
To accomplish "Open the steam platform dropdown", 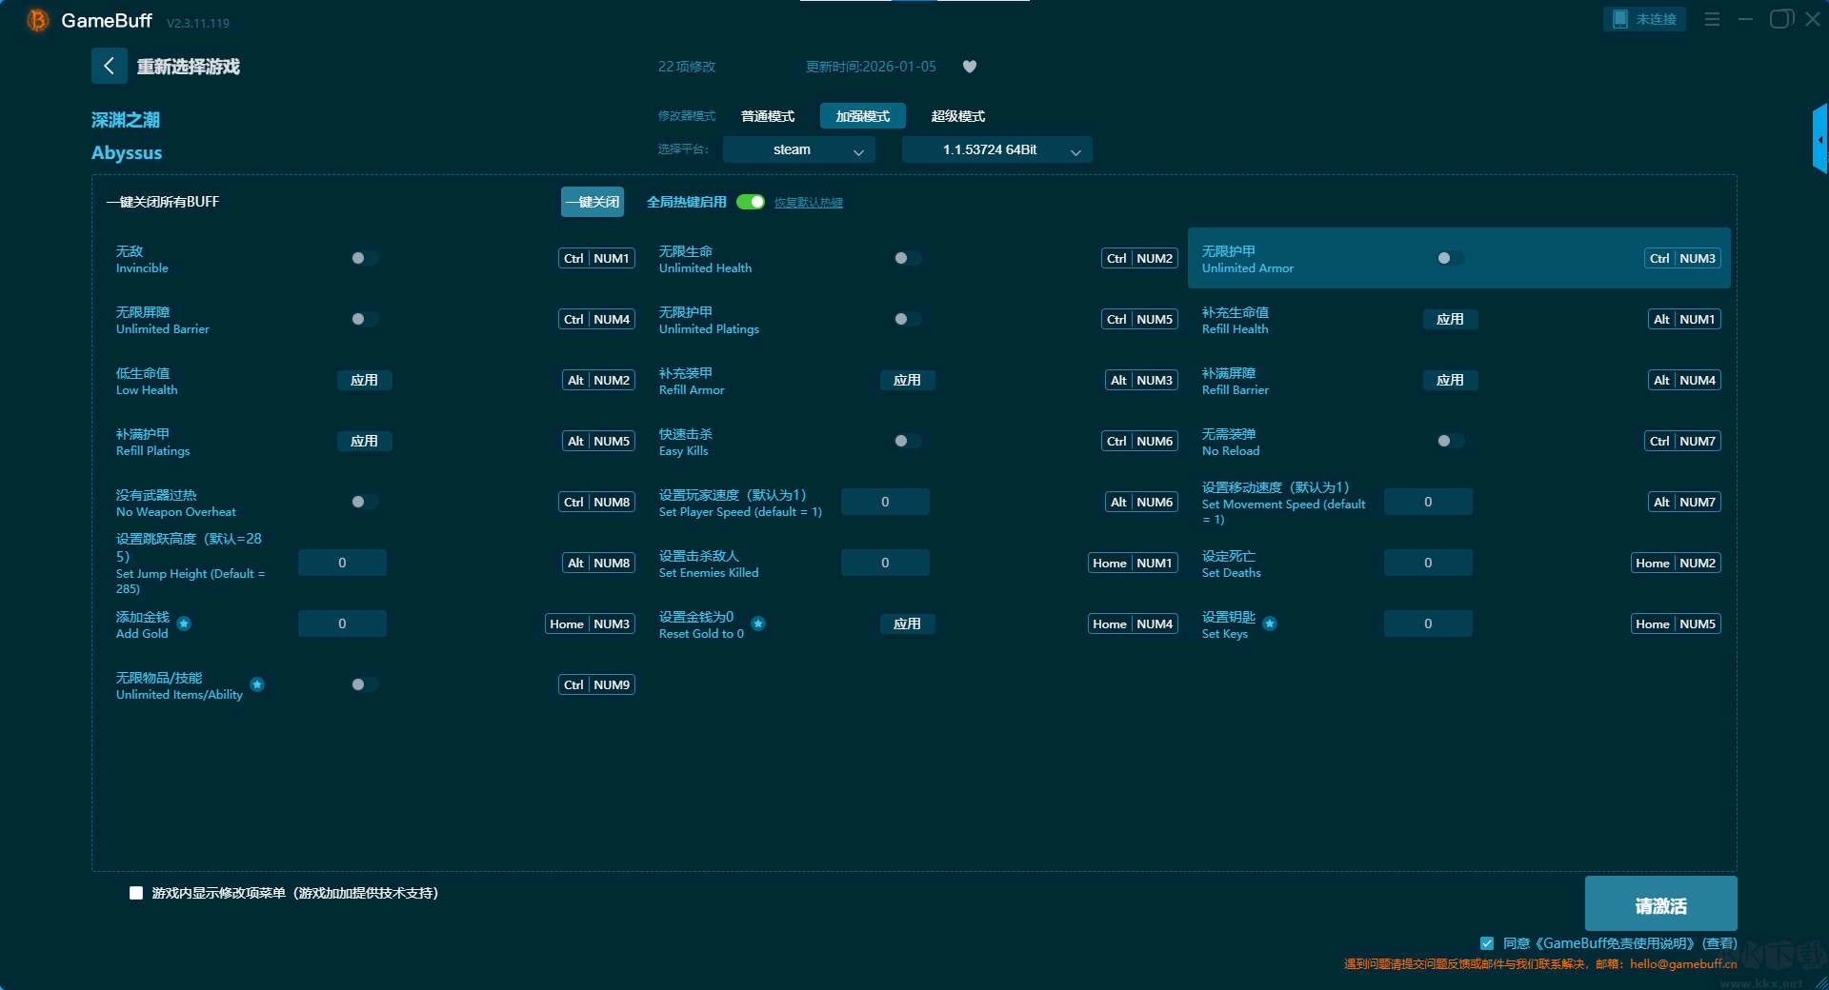I will (x=798, y=150).
